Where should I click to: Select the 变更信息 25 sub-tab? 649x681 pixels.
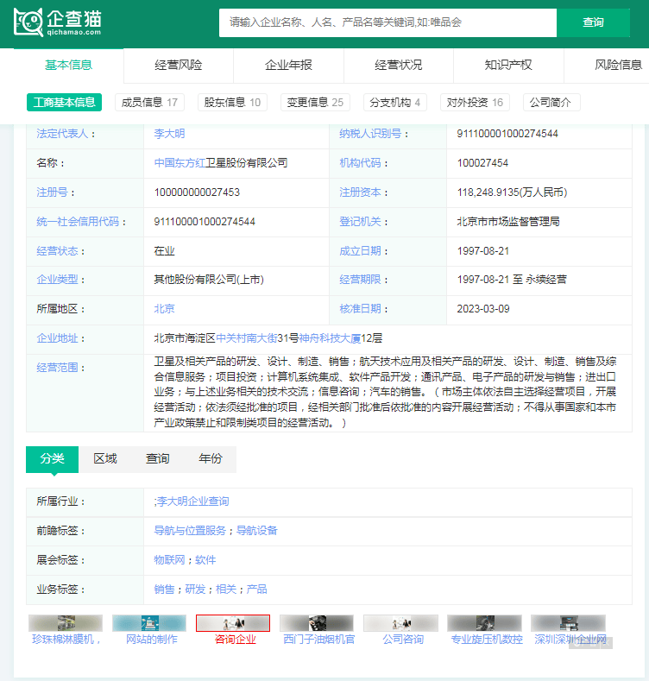pos(315,103)
